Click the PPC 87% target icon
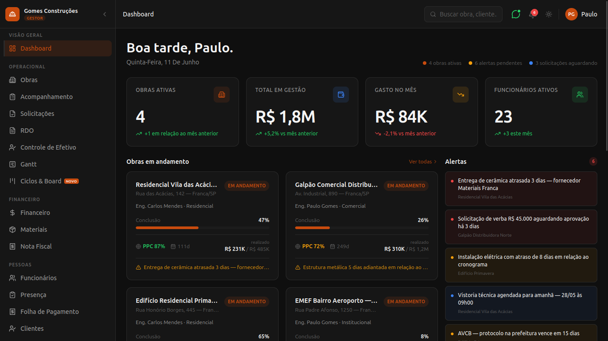This screenshot has height=341, width=608. pyautogui.click(x=138, y=246)
